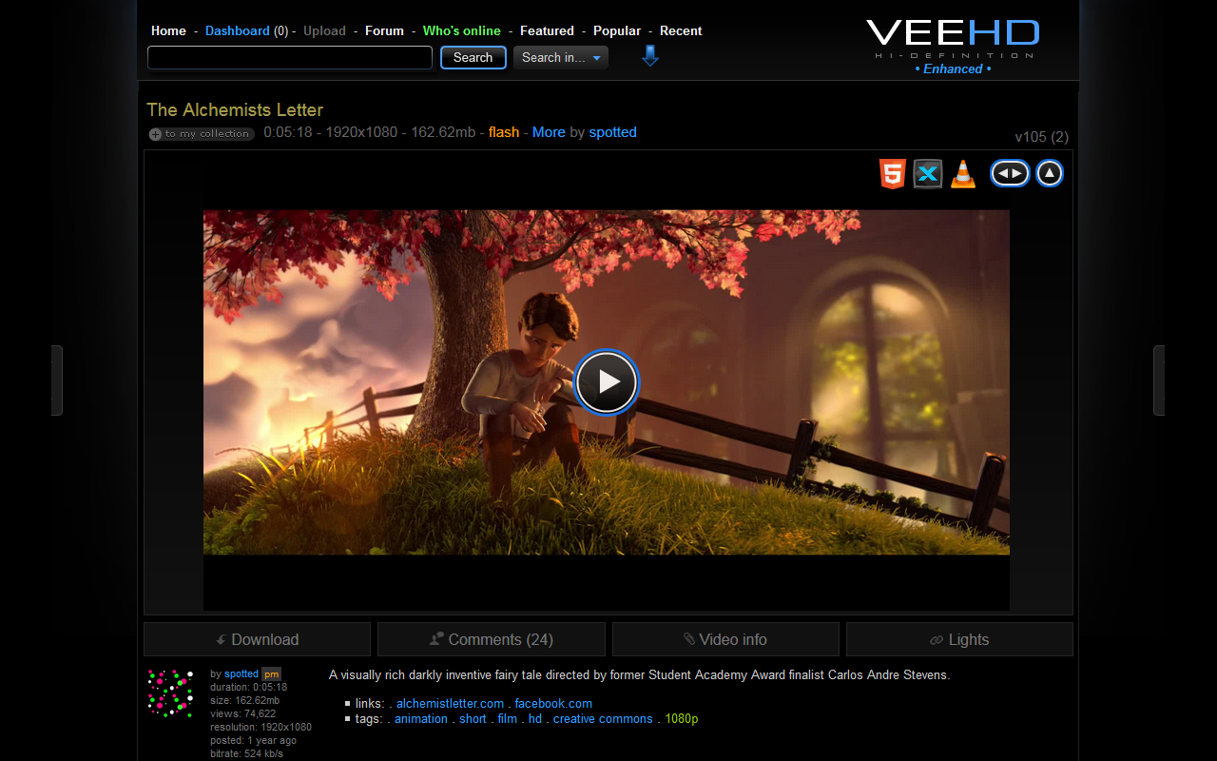Viewport: 1217px width, 761px height.
Task: Visit the alchemistletter.com link
Action: click(x=450, y=703)
